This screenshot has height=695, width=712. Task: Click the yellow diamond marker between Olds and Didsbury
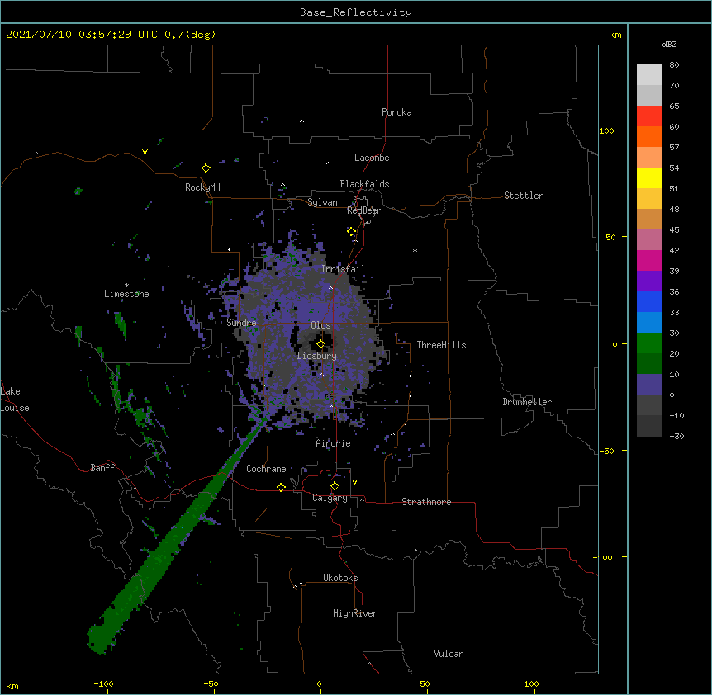pos(320,344)
